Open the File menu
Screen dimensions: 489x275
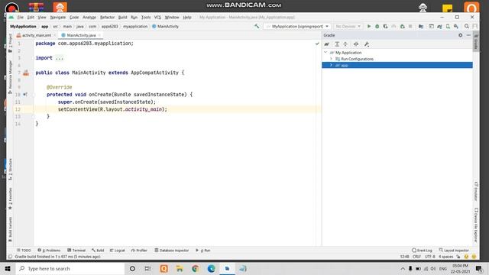coord(21,18)
